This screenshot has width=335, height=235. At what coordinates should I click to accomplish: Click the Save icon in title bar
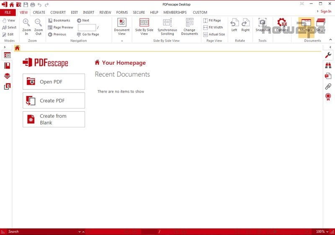[26, 5]
